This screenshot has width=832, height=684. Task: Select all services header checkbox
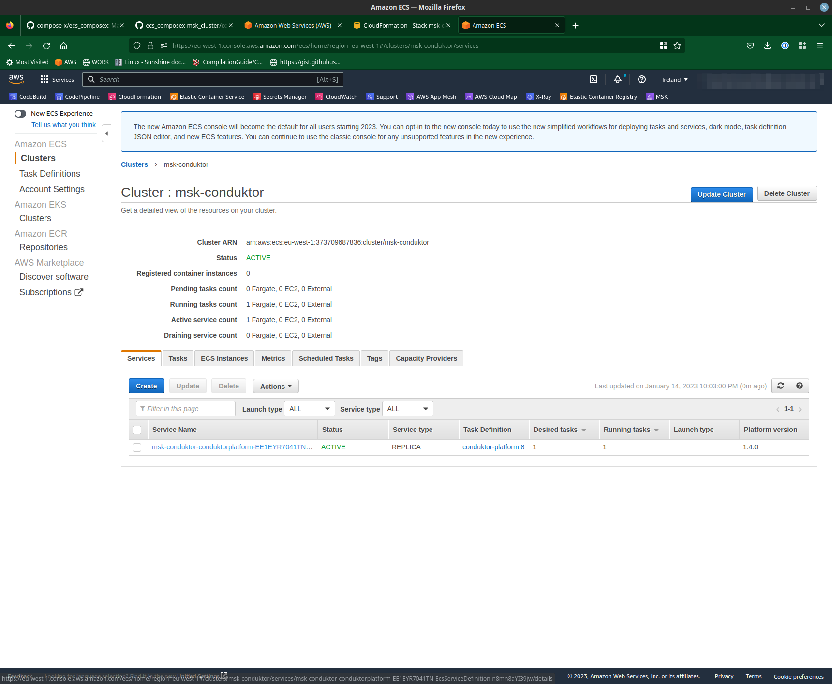[x=137, y=430]
